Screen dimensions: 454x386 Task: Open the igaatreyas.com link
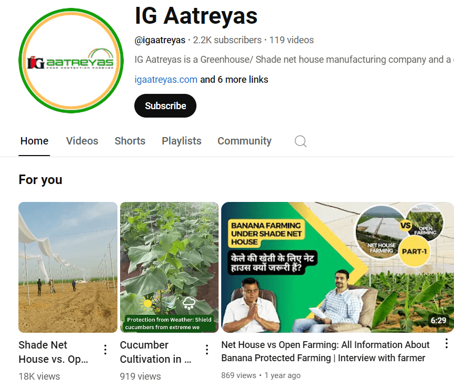pos(166,80)
